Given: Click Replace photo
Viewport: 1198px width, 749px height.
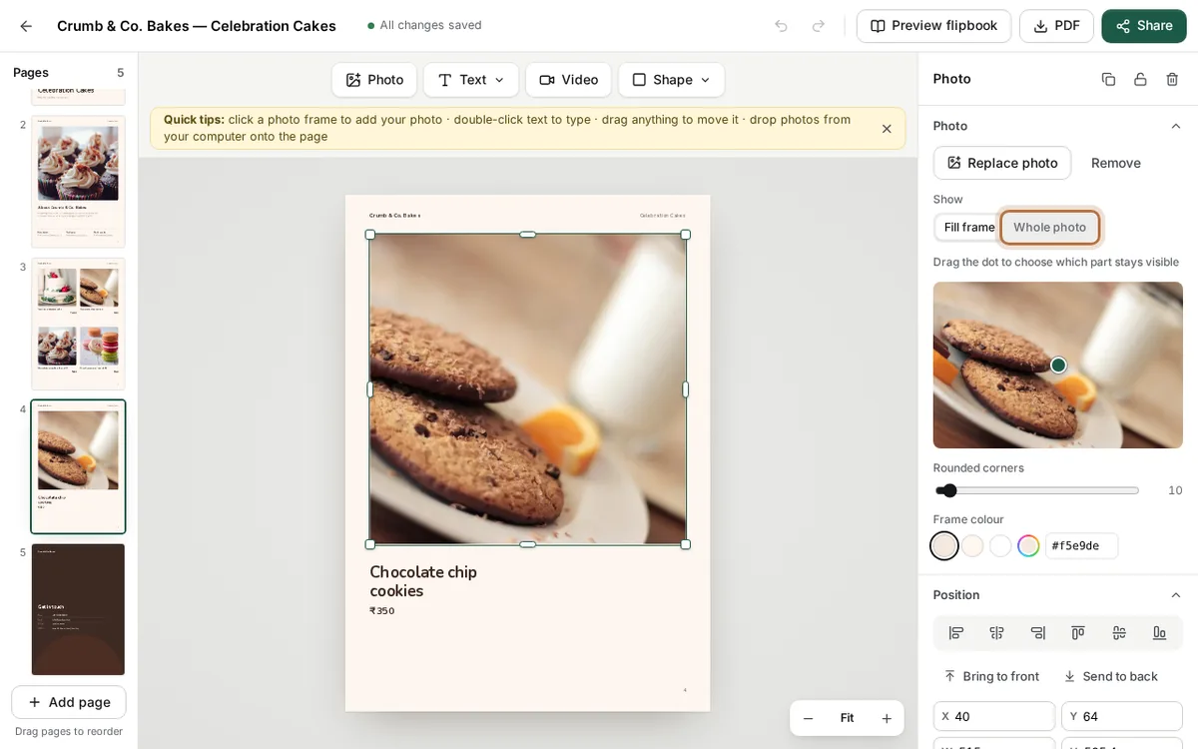Looking at the screenshot, I should point(1002,163).
